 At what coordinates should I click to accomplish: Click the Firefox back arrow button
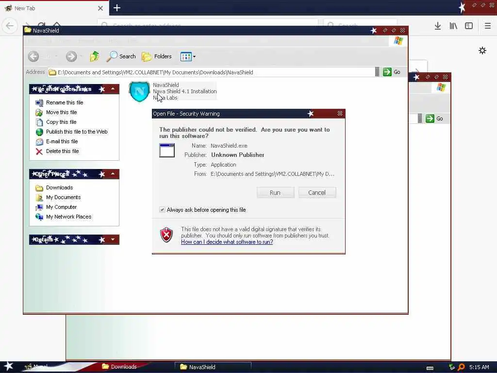tap(10, 26)
